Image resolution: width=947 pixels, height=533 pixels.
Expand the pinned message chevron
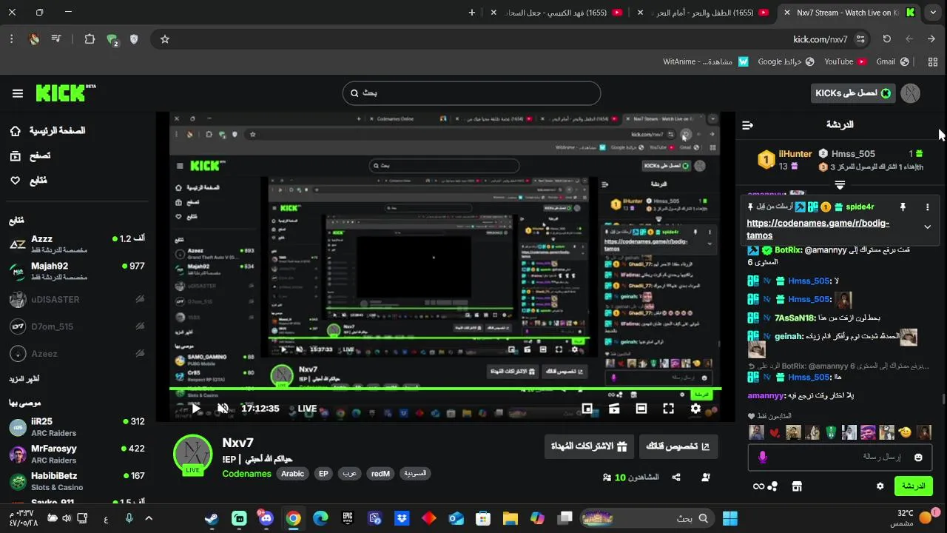[x=927, y=227]
